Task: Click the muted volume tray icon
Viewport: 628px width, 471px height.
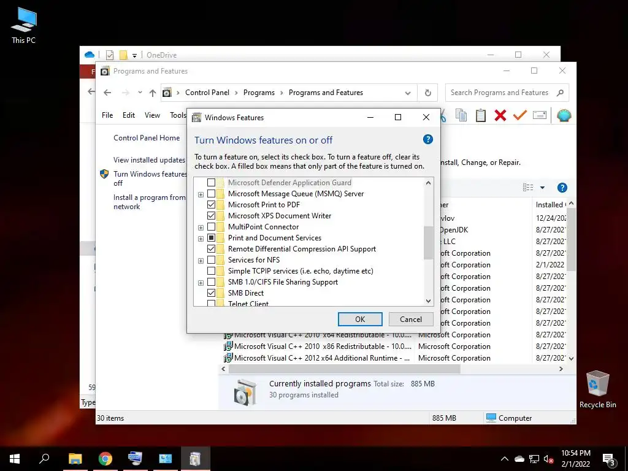Action: (548, 459)
